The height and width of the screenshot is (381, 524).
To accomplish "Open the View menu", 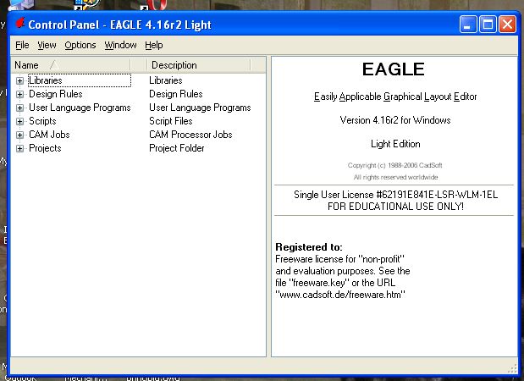I will (x=47, y=45).
